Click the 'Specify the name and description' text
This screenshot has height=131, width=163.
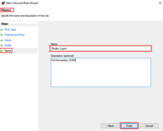(25, 16)
